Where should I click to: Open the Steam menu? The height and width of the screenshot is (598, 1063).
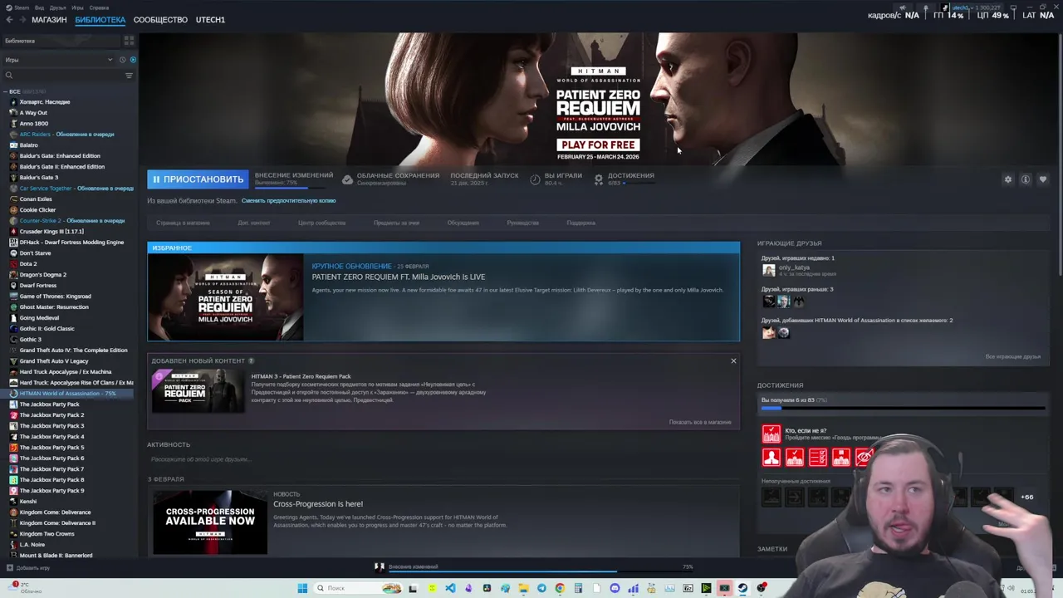[21, 7]
